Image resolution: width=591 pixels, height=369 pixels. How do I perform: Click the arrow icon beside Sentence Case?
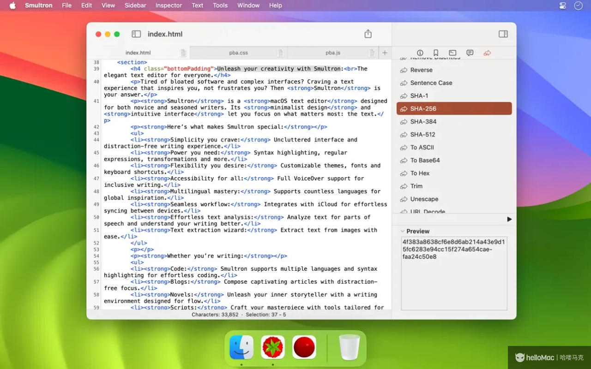click(x=404, y=83)
